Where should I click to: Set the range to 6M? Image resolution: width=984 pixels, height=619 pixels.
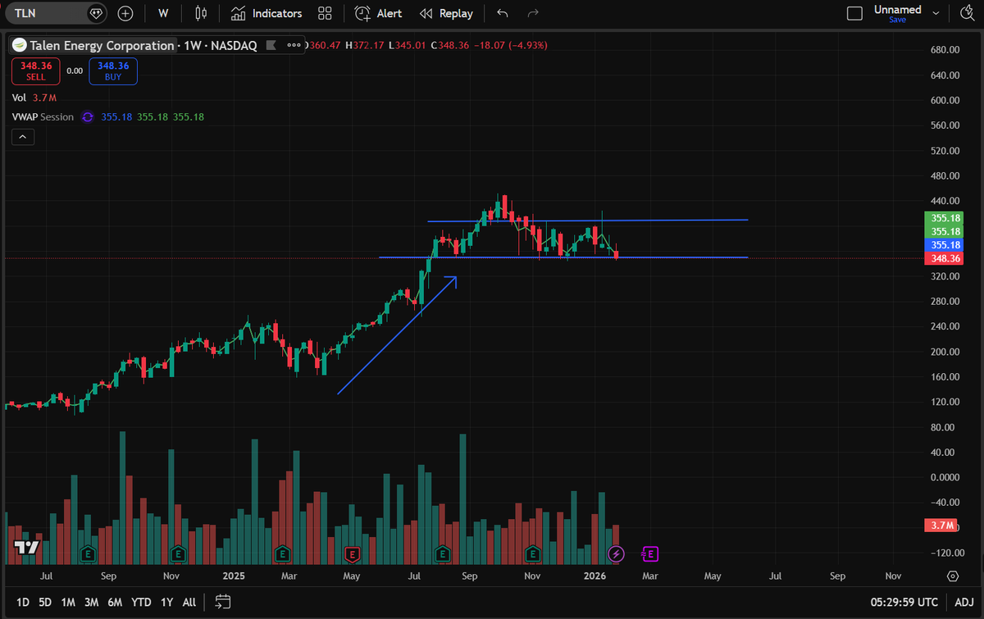(x=115, y=602)
